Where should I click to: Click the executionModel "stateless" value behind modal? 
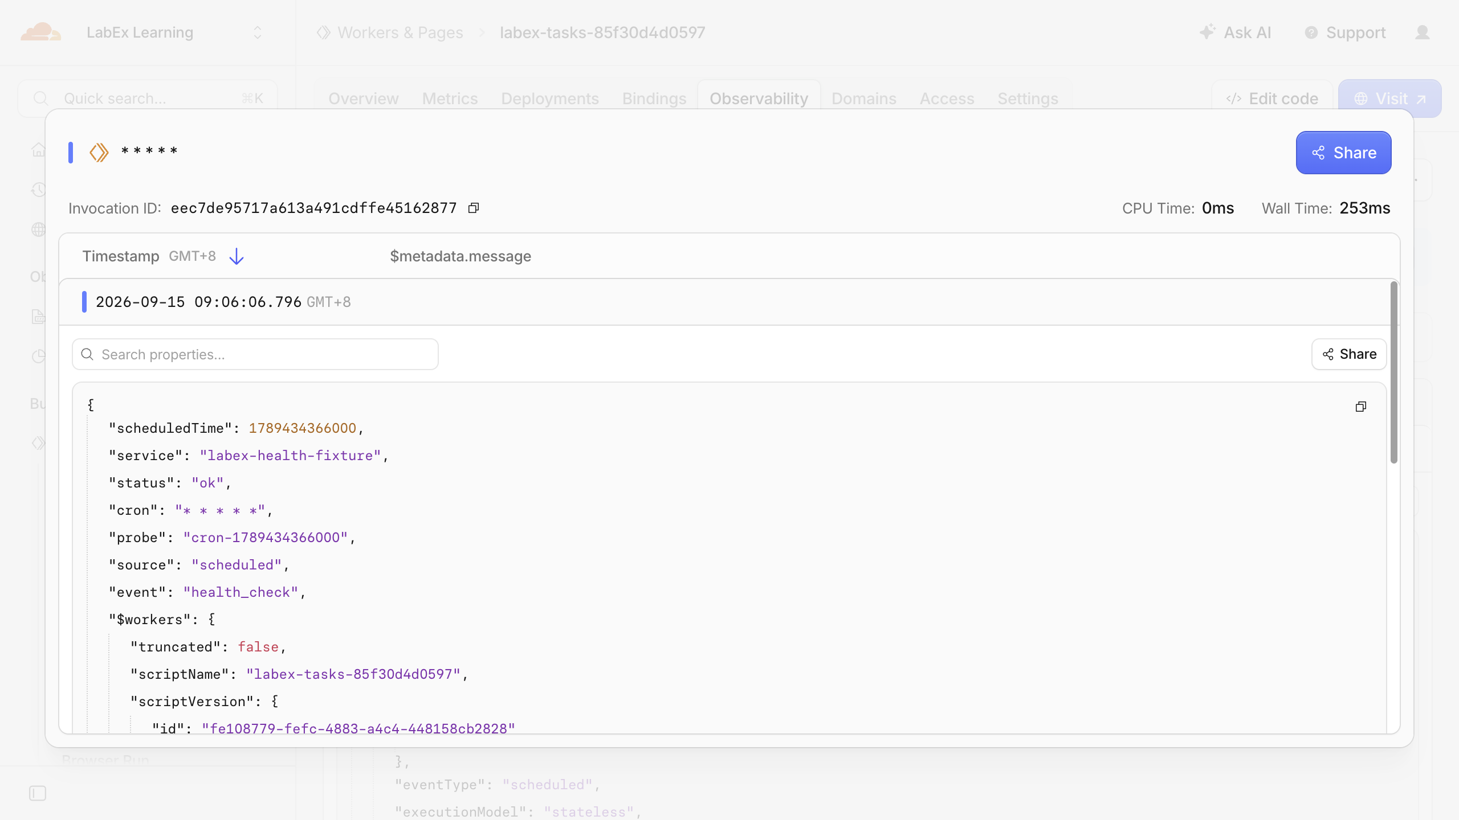[x=589, y=812]
